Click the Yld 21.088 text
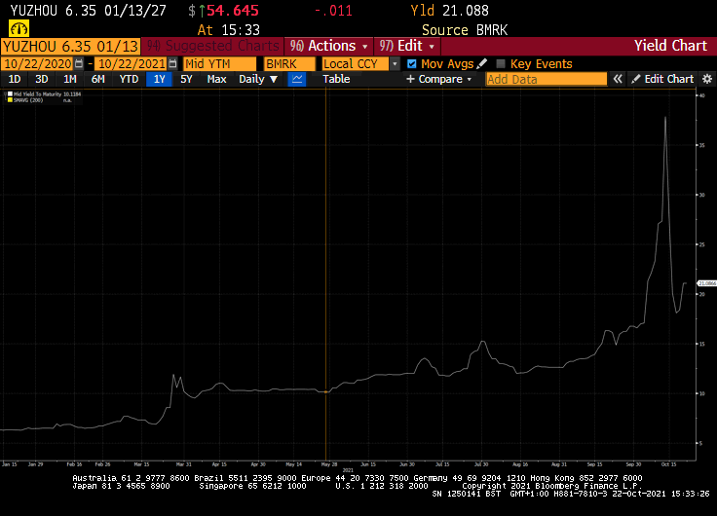 click(x=449, y=11)
